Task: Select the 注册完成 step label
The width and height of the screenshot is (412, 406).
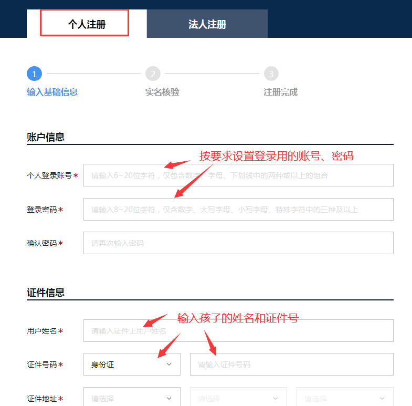Action: point(281,92)
